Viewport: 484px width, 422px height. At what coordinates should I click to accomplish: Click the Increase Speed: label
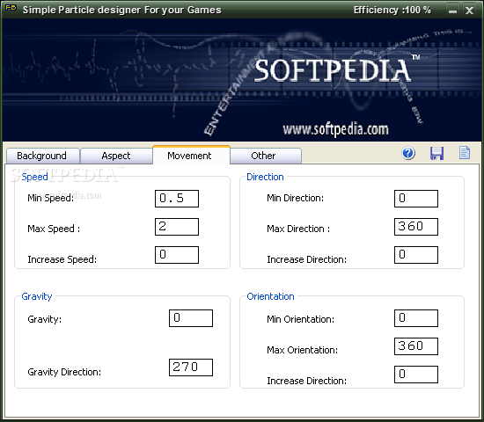tap(62, 259)
